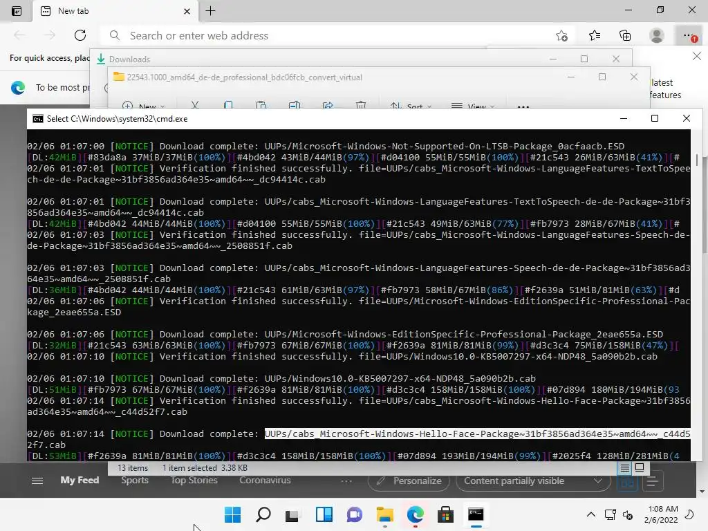Click the New button in Explorer toolbar
This screenshot has width=708, height=531.
[x=144, y=106]
